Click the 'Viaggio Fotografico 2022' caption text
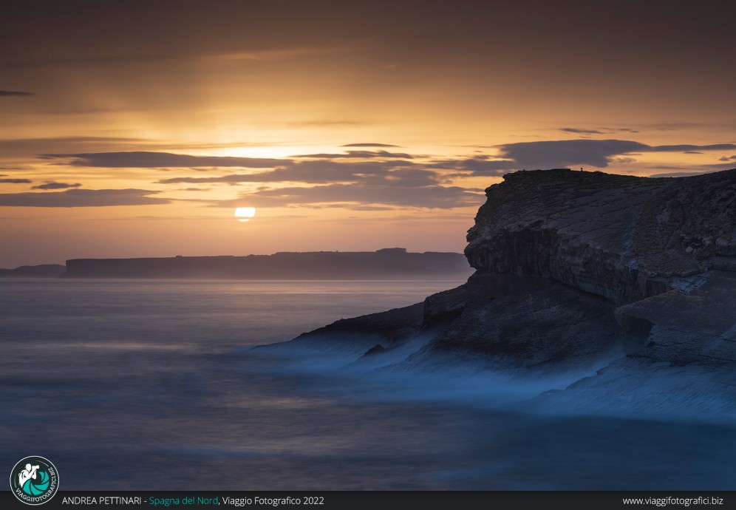This screenshot has height=510, width=736. [x=273, y=500]
